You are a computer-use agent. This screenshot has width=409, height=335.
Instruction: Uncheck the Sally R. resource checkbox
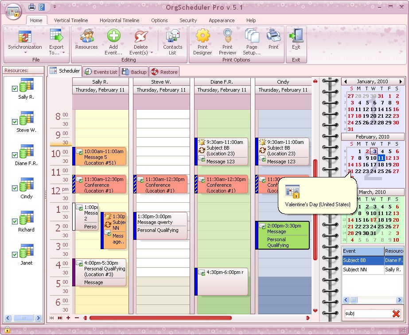pos(15,89)
